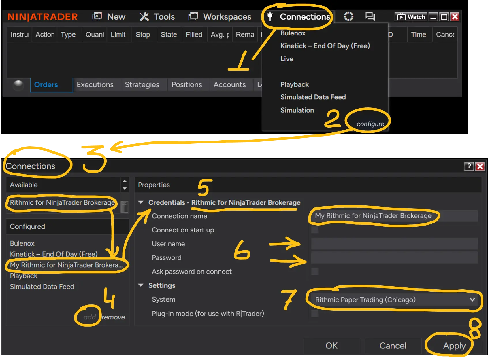The width and height of the screenshot is (488, 360).
Task: Click the Connection name field
Action: pos(394,216)
